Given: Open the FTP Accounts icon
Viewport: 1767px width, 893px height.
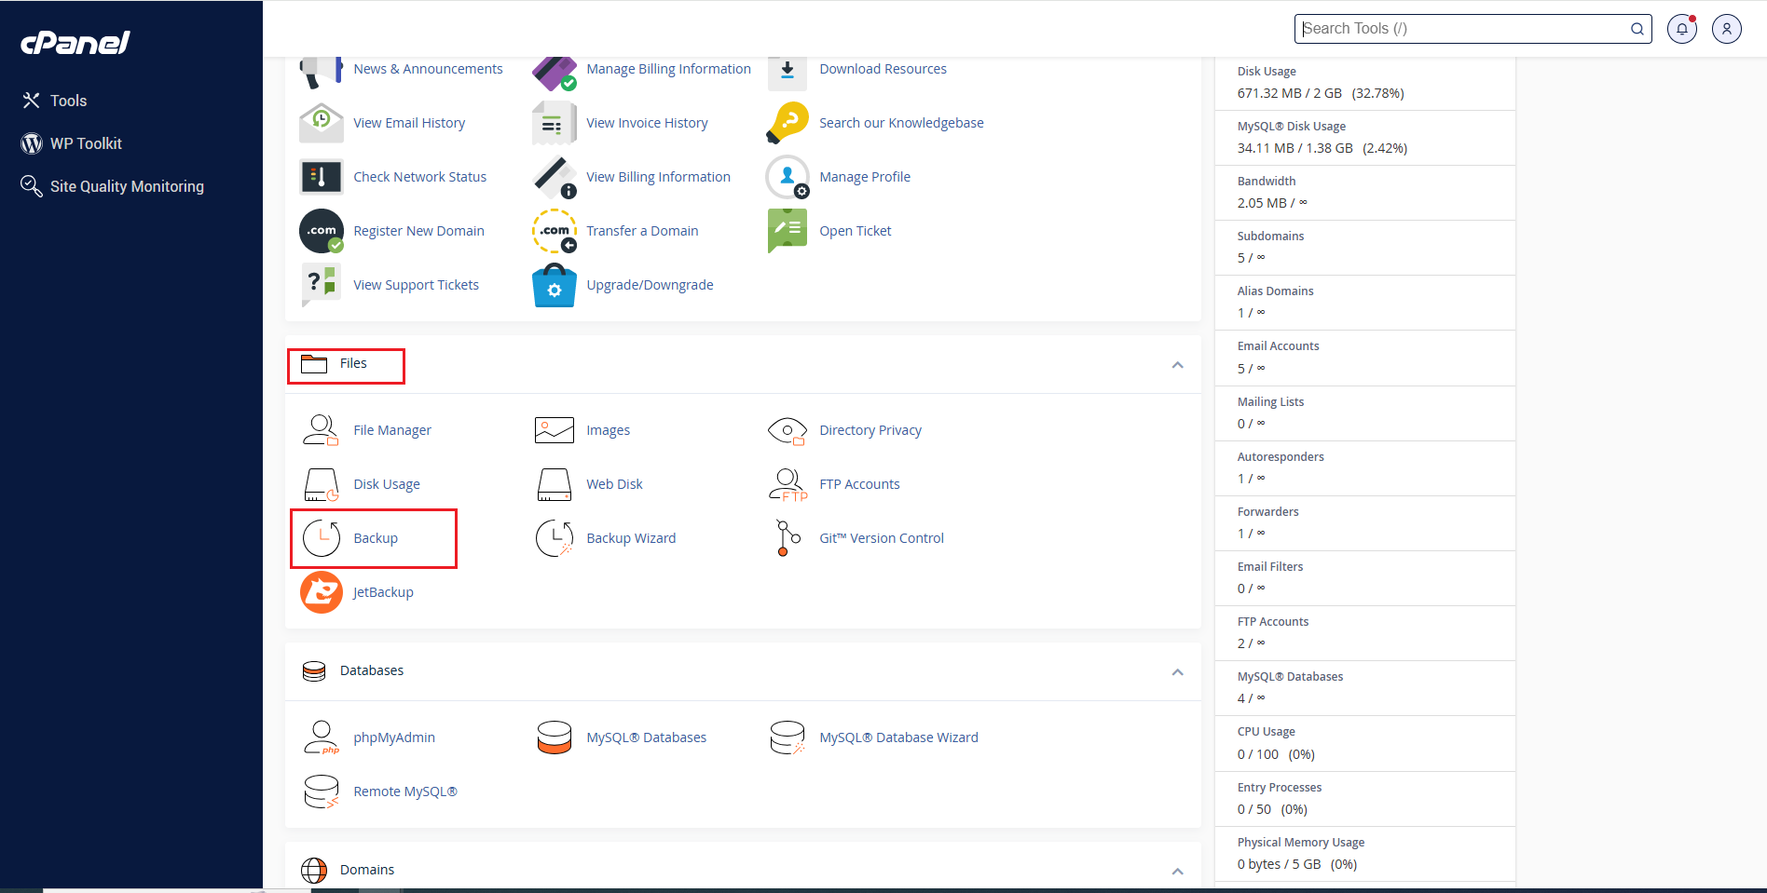Looking at the screenshot, I should coord(788,484).
